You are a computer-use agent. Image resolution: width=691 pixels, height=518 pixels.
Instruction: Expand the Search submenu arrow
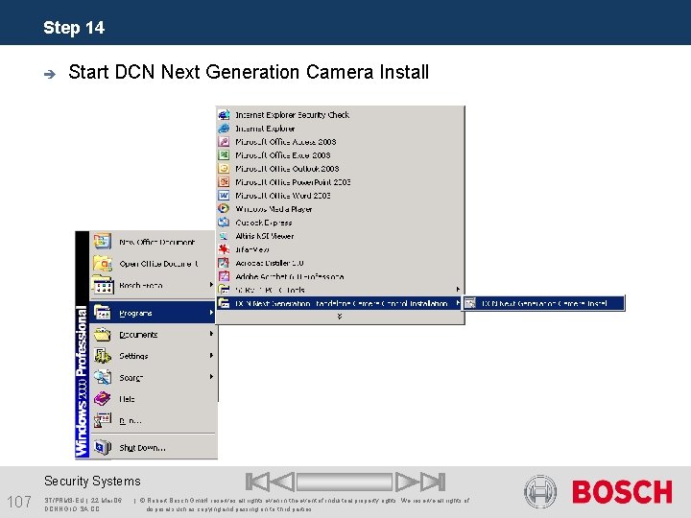[211, 377]
